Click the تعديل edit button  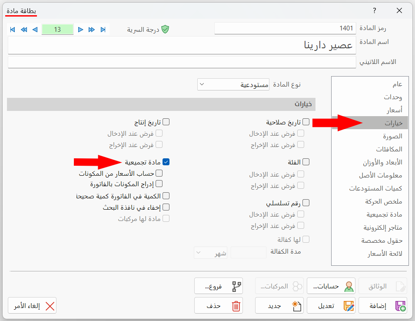(x=331, y=306)
